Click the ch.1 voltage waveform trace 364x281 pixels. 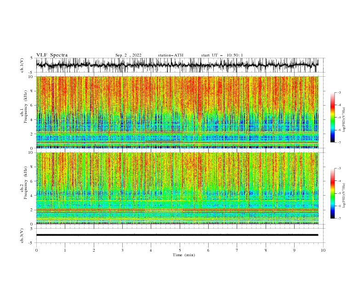177,65
